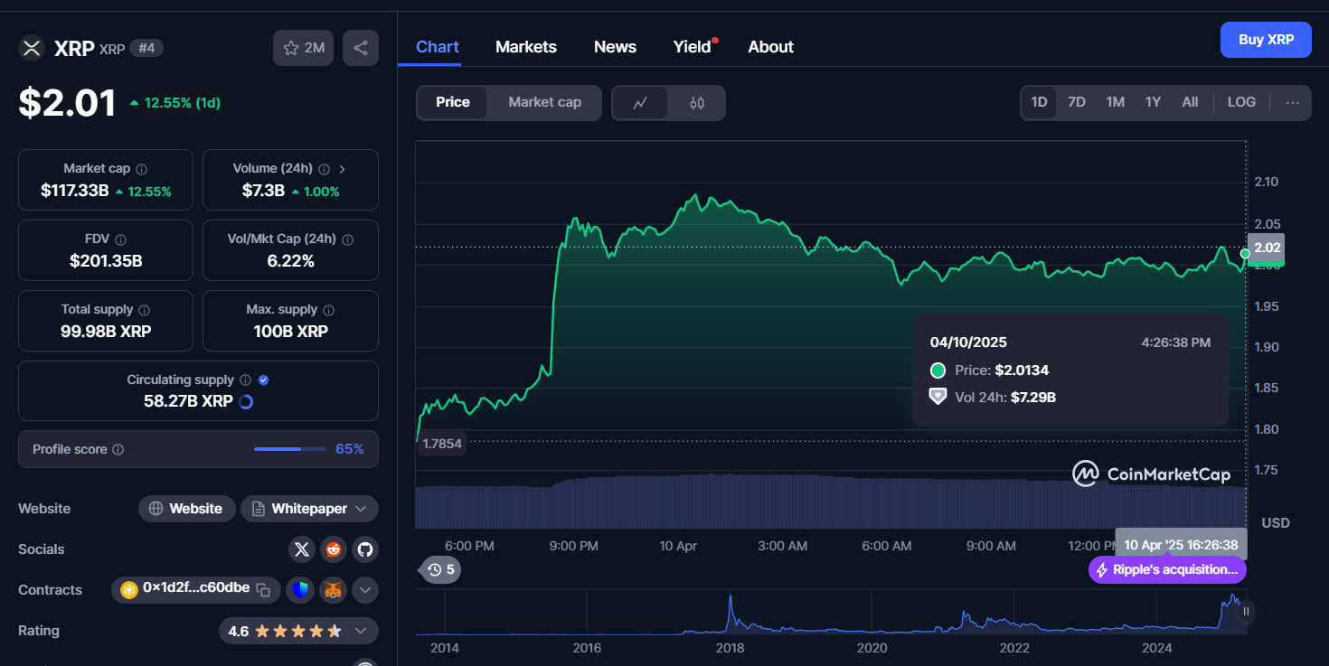Click the pause handle on mini timeline
The height and width of the screenshot is (666, 1329).
1246,612
